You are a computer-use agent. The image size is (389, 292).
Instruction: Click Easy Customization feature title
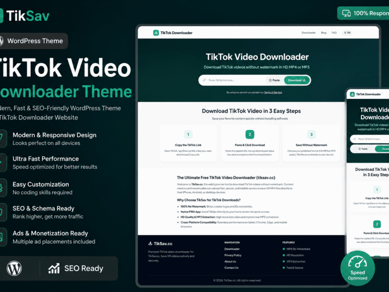(41, 184)
